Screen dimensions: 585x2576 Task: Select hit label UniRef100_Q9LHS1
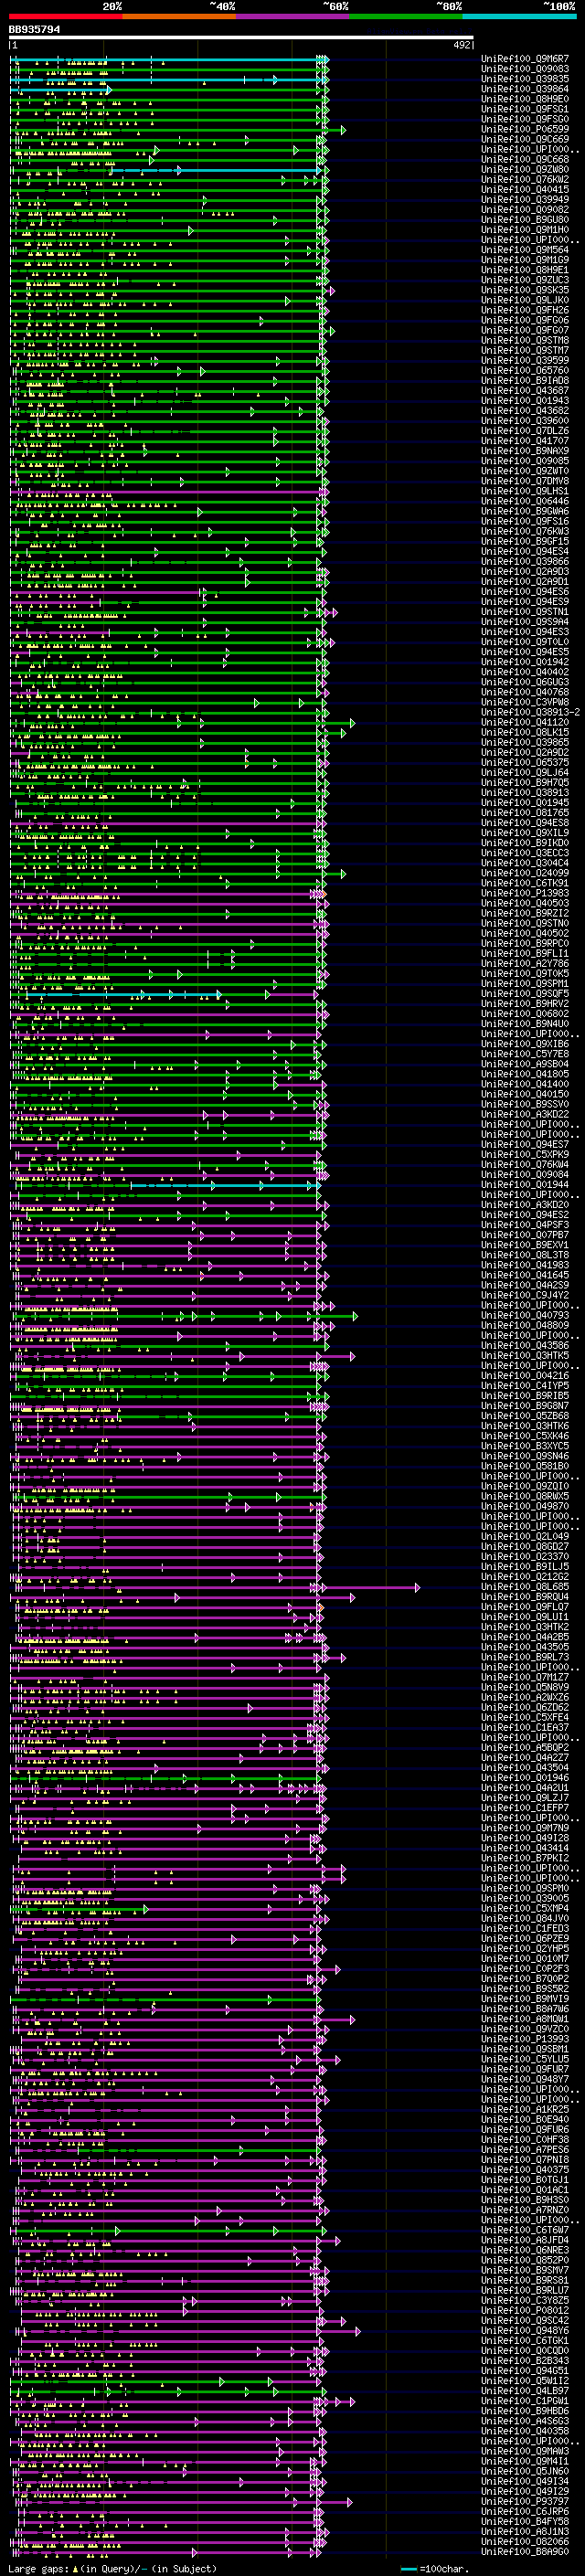coord(525,491)
